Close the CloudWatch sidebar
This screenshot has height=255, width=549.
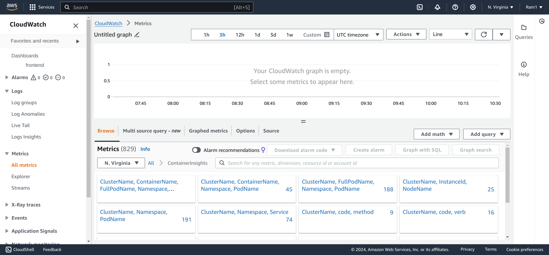[76, 26]
